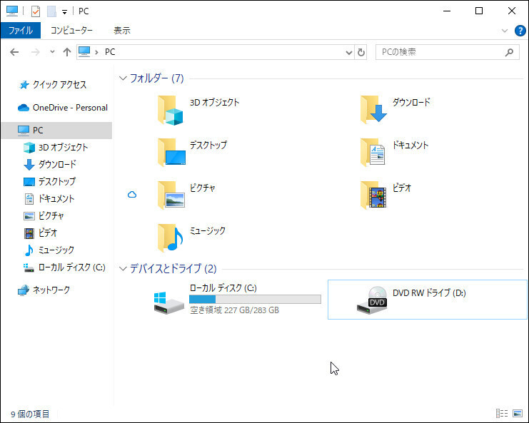Viewport: 529px width, 423px height.
Task: Open the 表示 ribbon tab
Action: [122, 31]
